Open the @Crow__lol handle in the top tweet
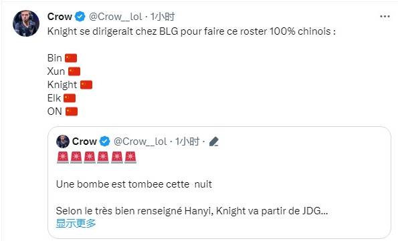The height and width of the screenshot is (241, 398). (116, 17)
